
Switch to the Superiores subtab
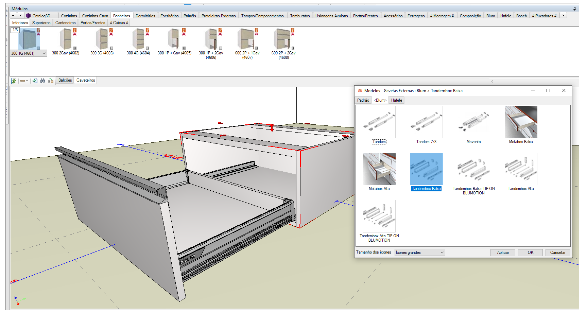pyautogui.click(x=41, y=23)
